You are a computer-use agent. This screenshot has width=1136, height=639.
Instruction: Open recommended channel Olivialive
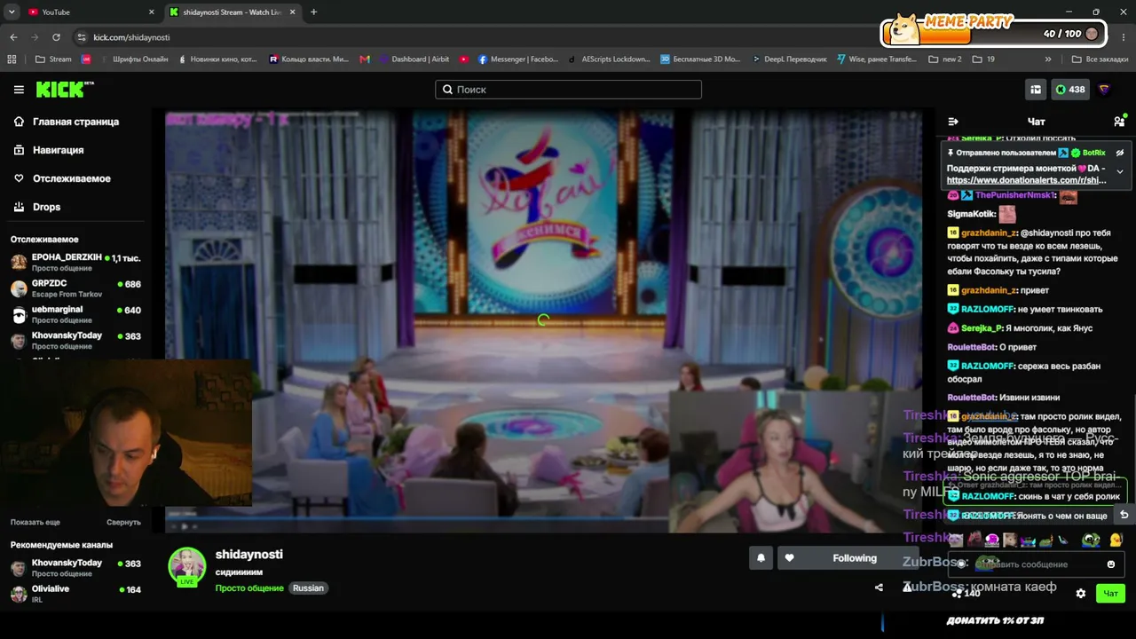coord(75,594)
